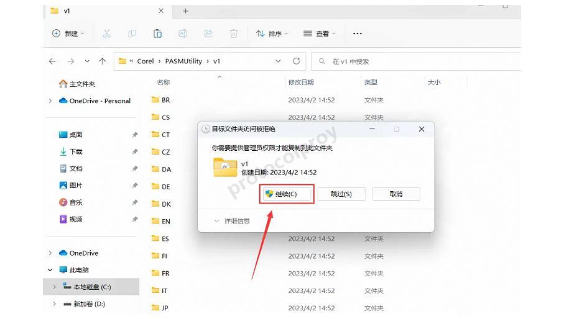Open the new tab plus button
564x319 pixels.
pos(185,11)
